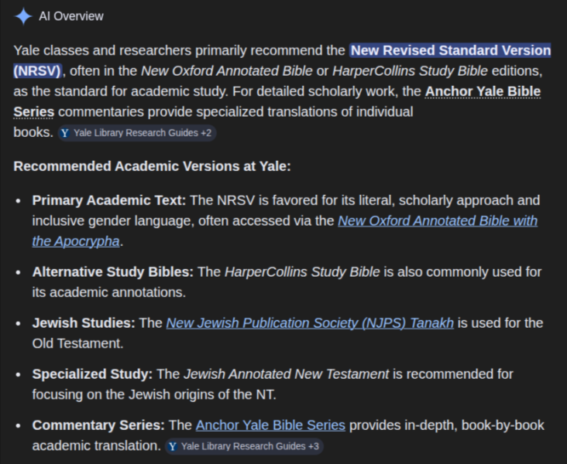Open the Anchor Yale Bible Series link in bullet list
Viewport: 567px width, 464px height.
[x=270, y=425]
